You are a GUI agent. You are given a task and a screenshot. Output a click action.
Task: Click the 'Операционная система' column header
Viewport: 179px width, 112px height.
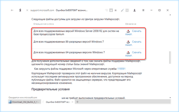pos(44,24)
